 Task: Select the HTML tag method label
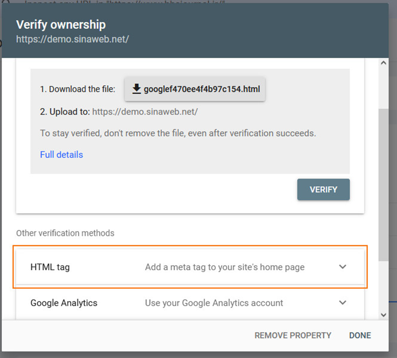coord(50,267)
